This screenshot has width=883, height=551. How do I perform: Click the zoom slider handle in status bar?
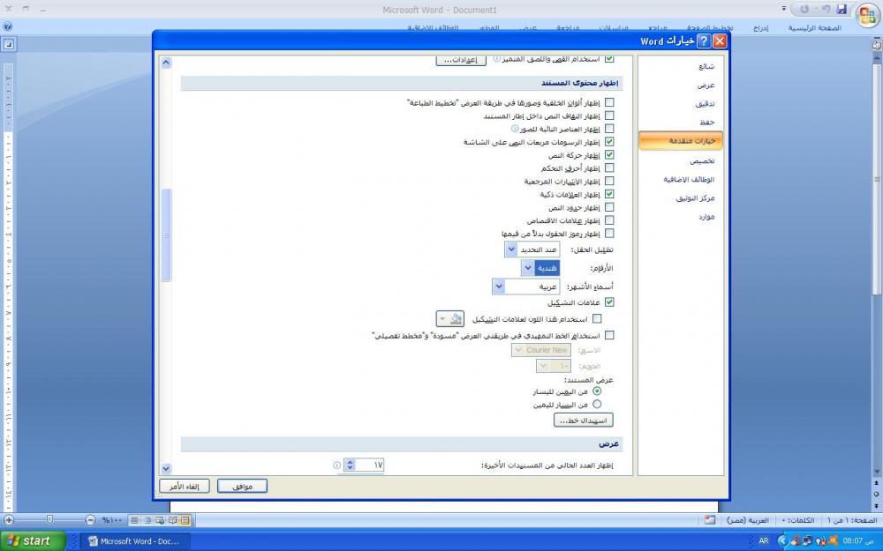click(x=49, y=520)
